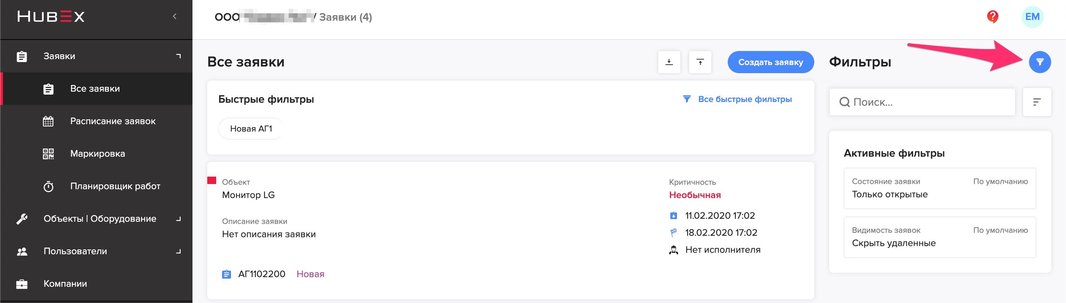This screenshot has width=1066, height=303.
Task: Click the Состояние заявки active filter card
Action: 940,188
